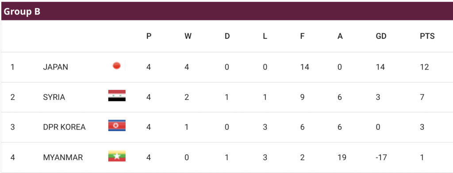Viewport: 453px width, 173px height.
Task: Click Myanmar's 19 goals against value
Action: (x=342, y=158)
